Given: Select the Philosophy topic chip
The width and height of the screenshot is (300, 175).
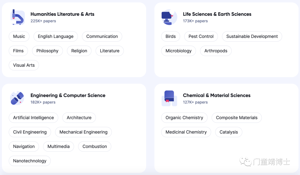Looking at the screenshot, I should [47, 51].
